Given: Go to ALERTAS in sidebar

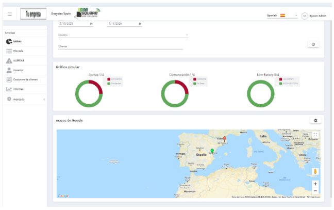Looking at the screenshot, I should click(x=19, y=60).
